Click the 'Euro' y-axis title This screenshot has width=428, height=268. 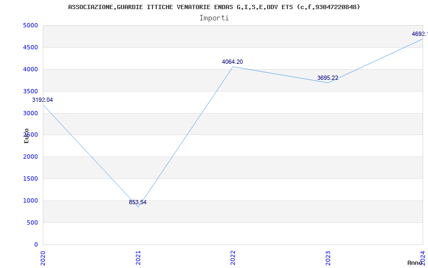[26, 136]
